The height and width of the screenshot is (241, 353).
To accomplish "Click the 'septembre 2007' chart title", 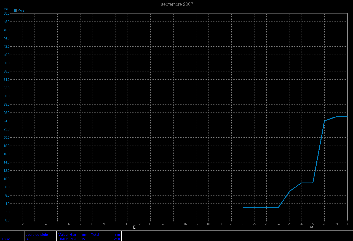I will (x=177, y=4).
